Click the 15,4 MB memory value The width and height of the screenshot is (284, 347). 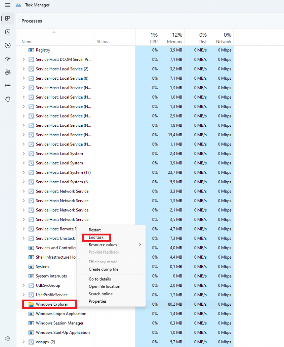[x=175, y=135]
